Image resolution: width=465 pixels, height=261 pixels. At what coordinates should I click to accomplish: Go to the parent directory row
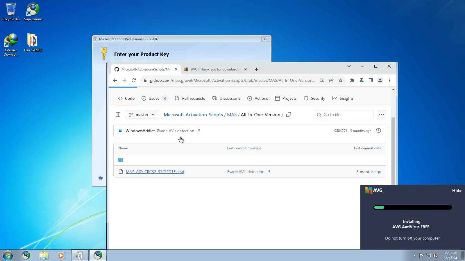coord(250,160)
